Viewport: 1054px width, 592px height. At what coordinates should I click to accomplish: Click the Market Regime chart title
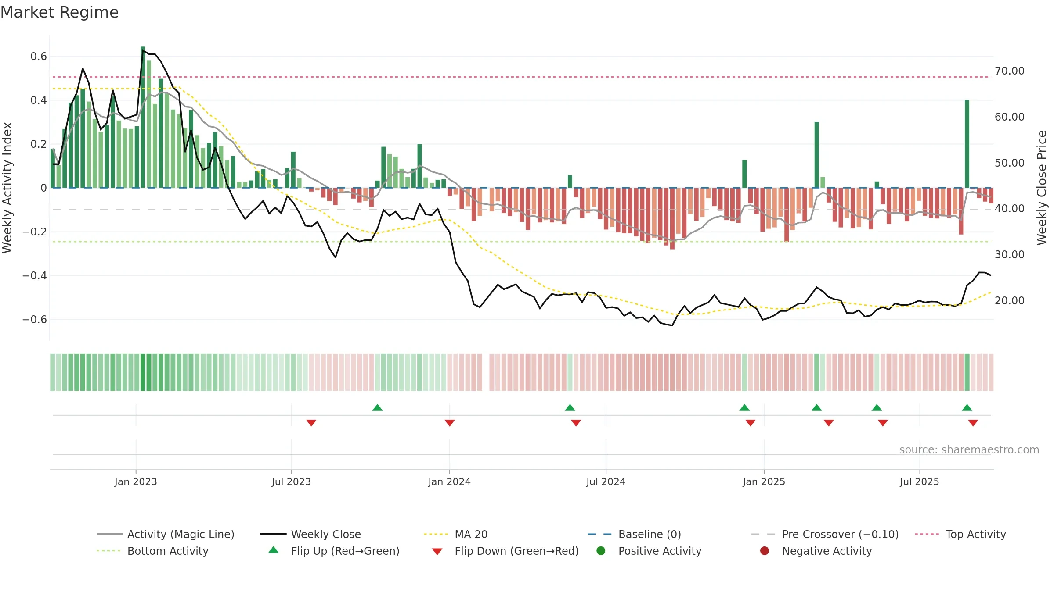point(59,12)
